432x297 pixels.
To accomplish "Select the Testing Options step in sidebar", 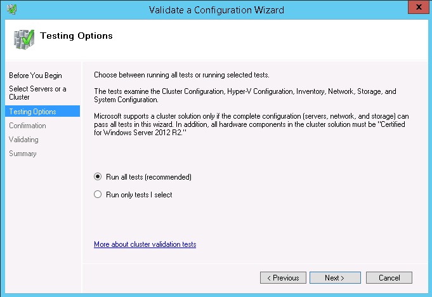I will [32, 112].
